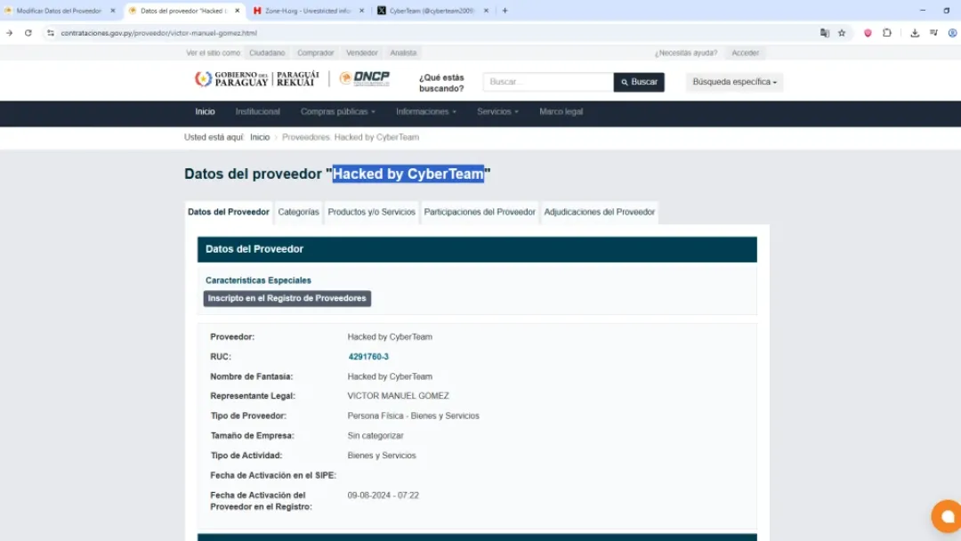Expand the Búsqueda específica dropdown
This screenshot has height=541, width=961.
click(x=734, y=82)
